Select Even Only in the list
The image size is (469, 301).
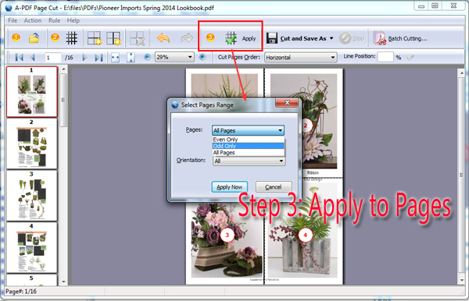248,140
